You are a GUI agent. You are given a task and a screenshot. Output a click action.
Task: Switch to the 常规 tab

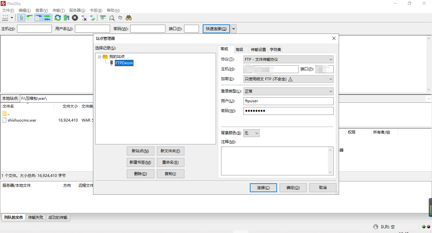tap(225, 49)
